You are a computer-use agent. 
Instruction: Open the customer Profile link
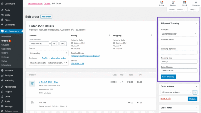click(46, 58)
